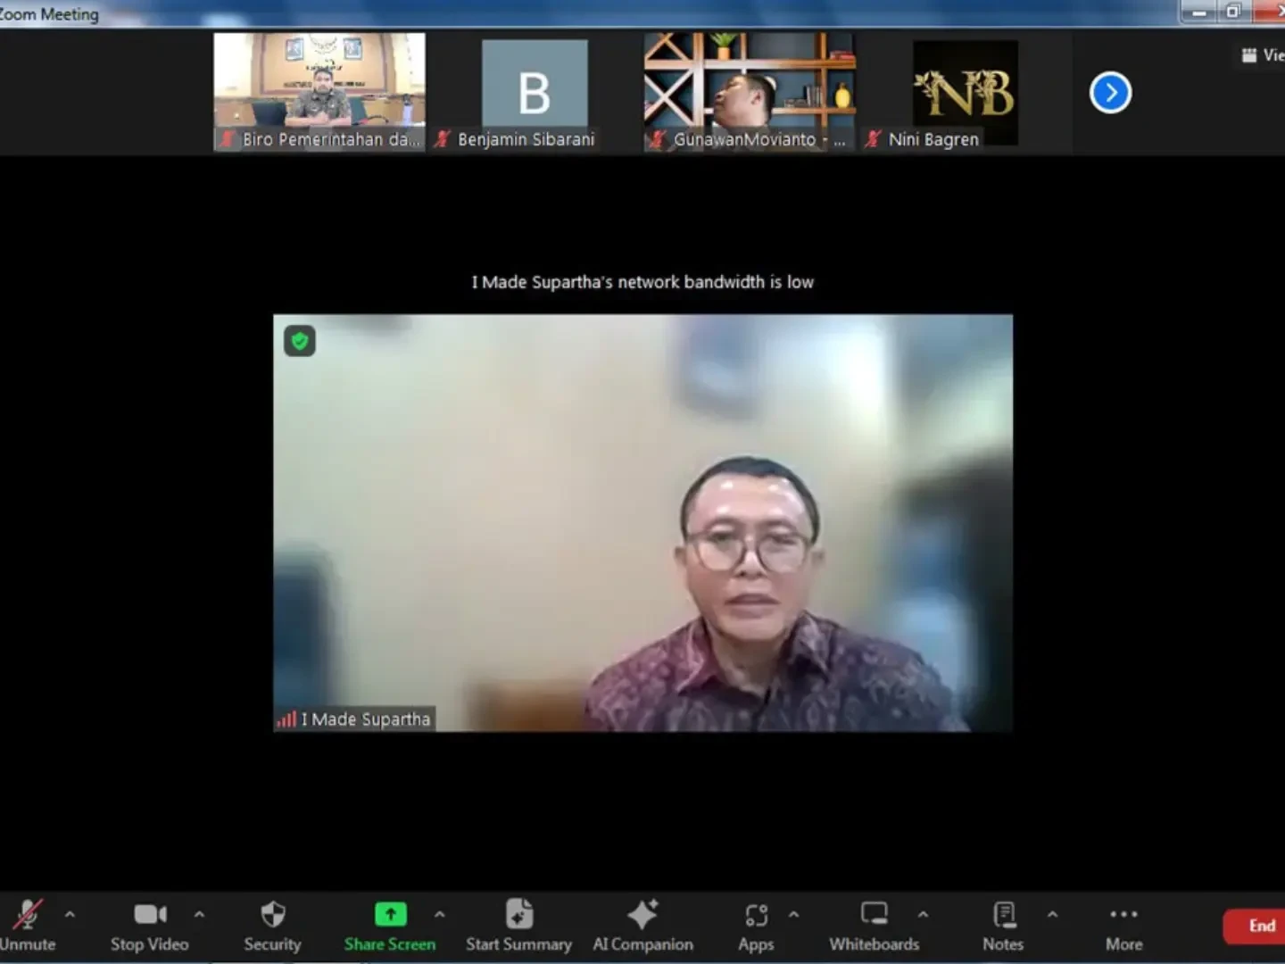Open Whiteboards
Viewport: 1285px width, 964px height.
click(x=874, y=925)
